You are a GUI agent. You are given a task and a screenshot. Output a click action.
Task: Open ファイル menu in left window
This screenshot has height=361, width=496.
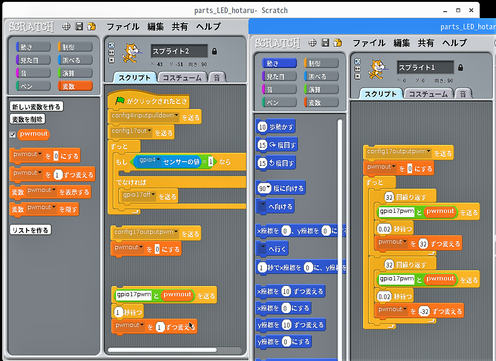coord(123,27)
